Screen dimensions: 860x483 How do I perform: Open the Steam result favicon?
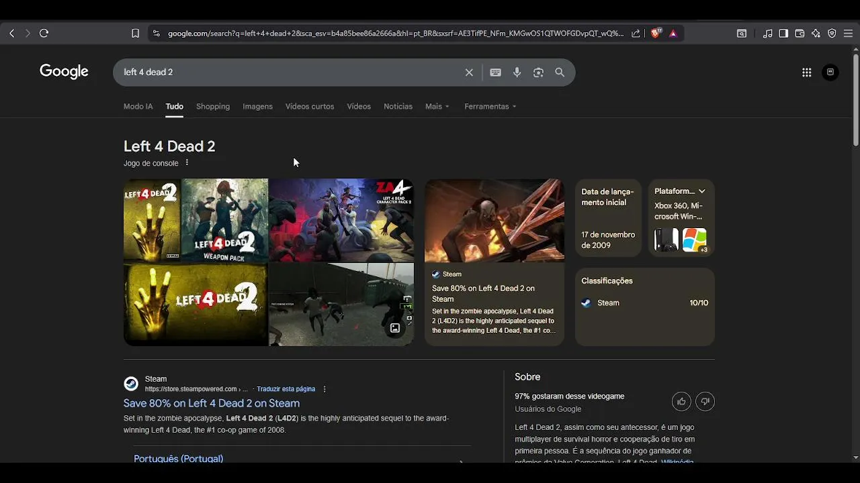[131, 384]
